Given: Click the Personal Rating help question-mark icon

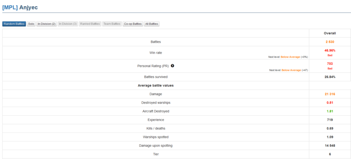Looking at the screenshot, I should pyautogui.click(x=172, y=66).
